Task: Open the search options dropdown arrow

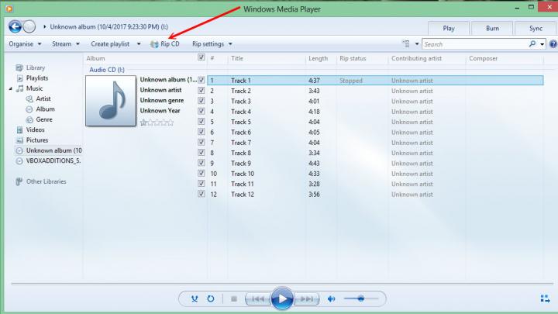Action: tap(542, 44)
